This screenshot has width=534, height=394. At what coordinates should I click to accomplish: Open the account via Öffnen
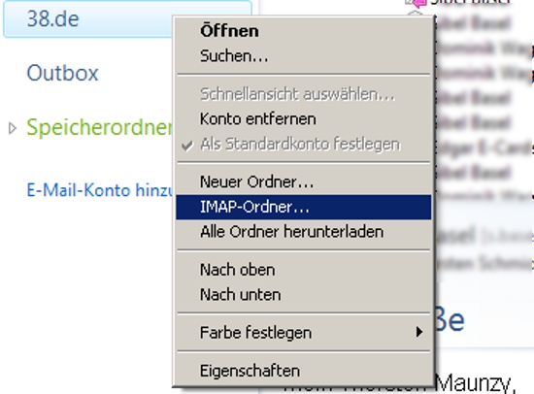(304, 31)
